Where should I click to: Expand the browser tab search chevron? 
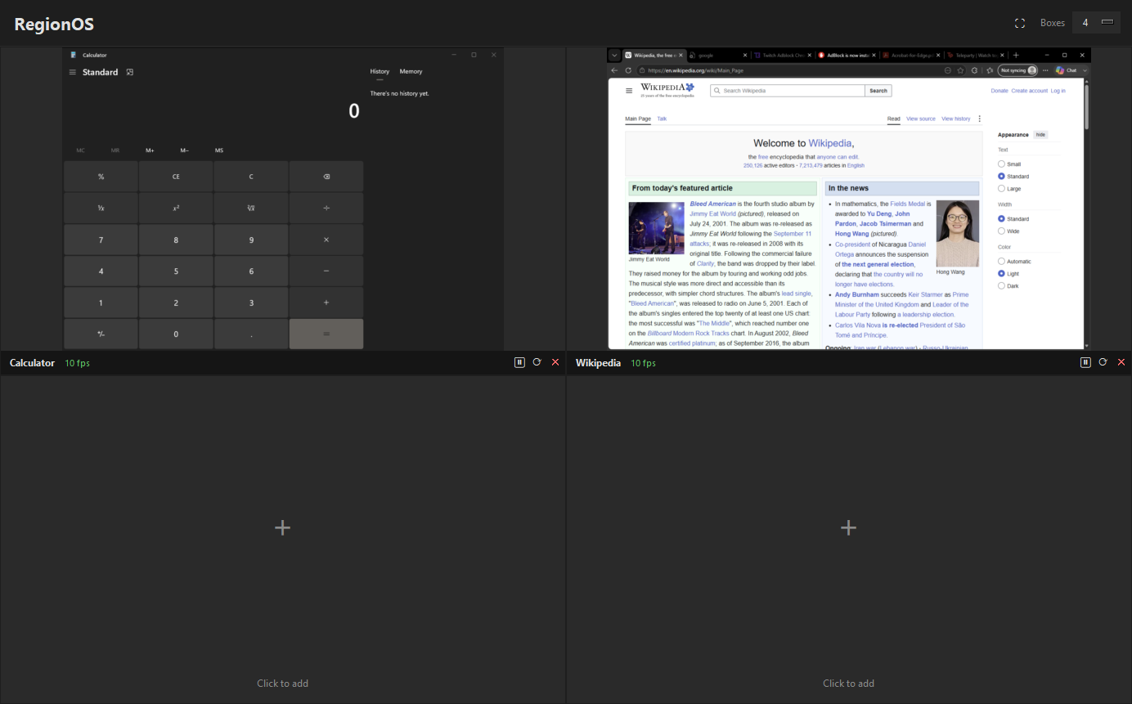click(x=614, y=55)
